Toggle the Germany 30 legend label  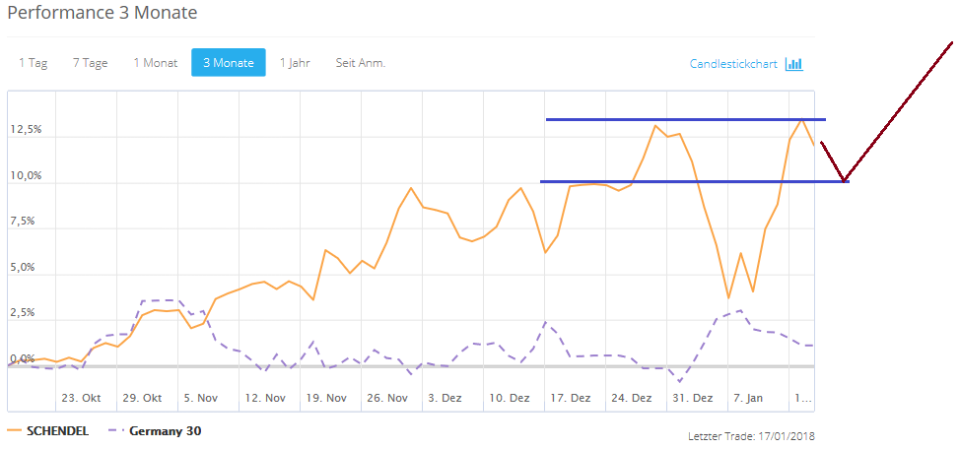[x=166, y=431]
